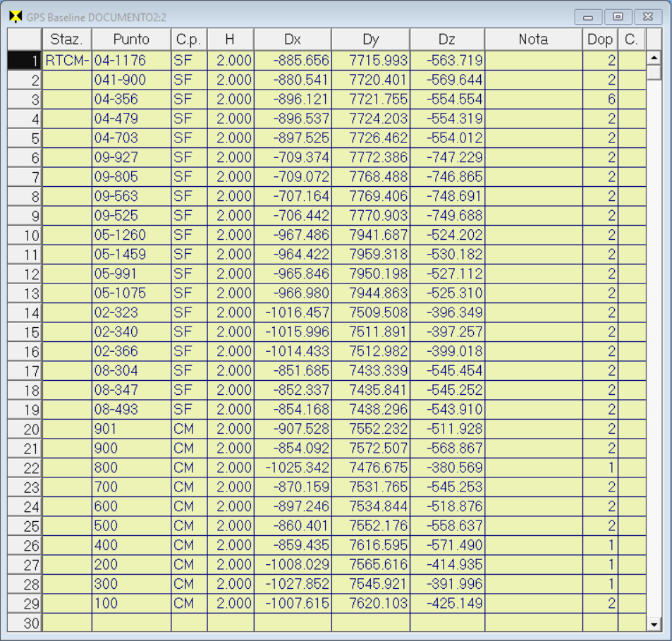The width and height of the screenshot is (672, 641).
Task: Click point cell 041-900
Action: click(x=131, y=80)
